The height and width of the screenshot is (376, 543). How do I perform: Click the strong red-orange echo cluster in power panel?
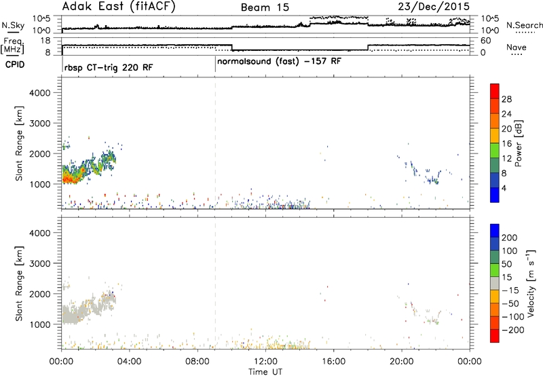tap(69, 178)
